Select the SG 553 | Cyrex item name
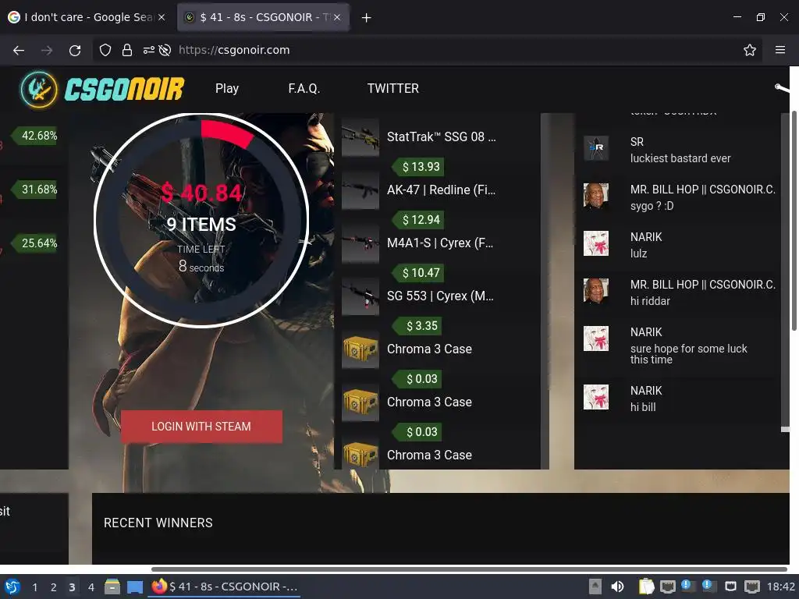The width and height of the screenshot is (799, 599). (x=440, y=296)
